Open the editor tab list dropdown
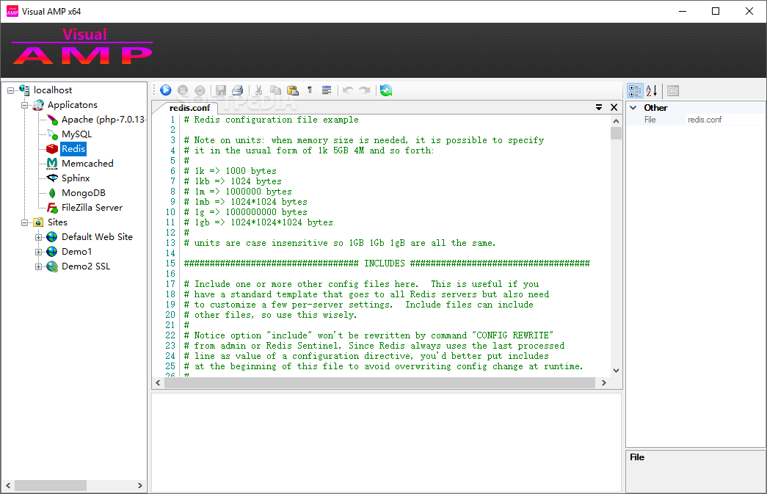Viewport: 767px width, 494px height. pos(599,107)
